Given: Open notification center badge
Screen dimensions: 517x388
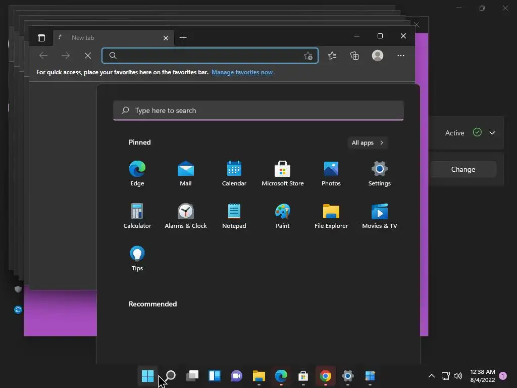Looking at the screenshot, I should coord(503,376).
